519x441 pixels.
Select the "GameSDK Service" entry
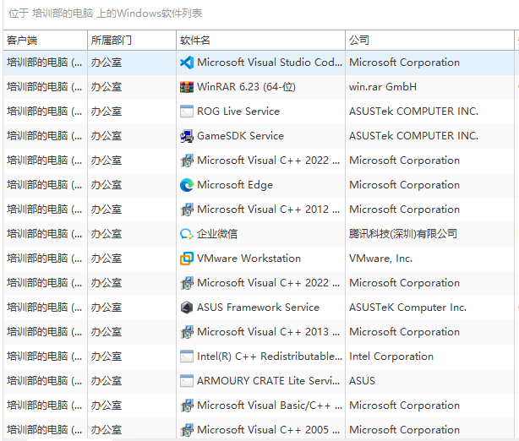pos(240,136)
